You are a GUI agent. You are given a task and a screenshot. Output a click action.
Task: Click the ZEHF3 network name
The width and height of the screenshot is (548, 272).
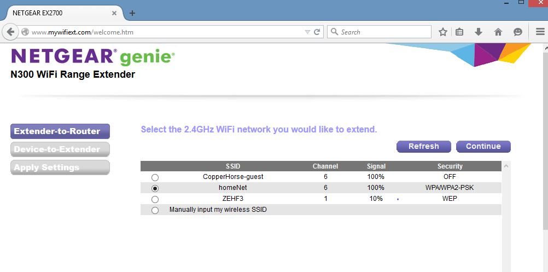(233, 199)
